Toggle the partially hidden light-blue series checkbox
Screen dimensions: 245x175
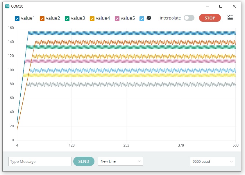pyautogui.click(x=142, y=19)
